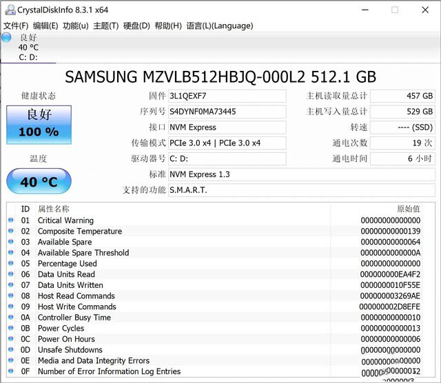This screenshot has height=383, width=441.
Task: Click raw value 0000000000064 of Available Spare
Action: (x=391, y=242)
